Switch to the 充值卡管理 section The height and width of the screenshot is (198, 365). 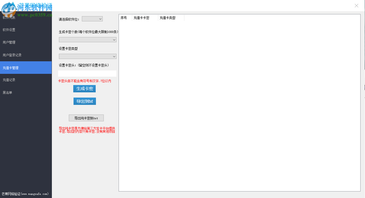pyautogui.click(x=10, y=68)
